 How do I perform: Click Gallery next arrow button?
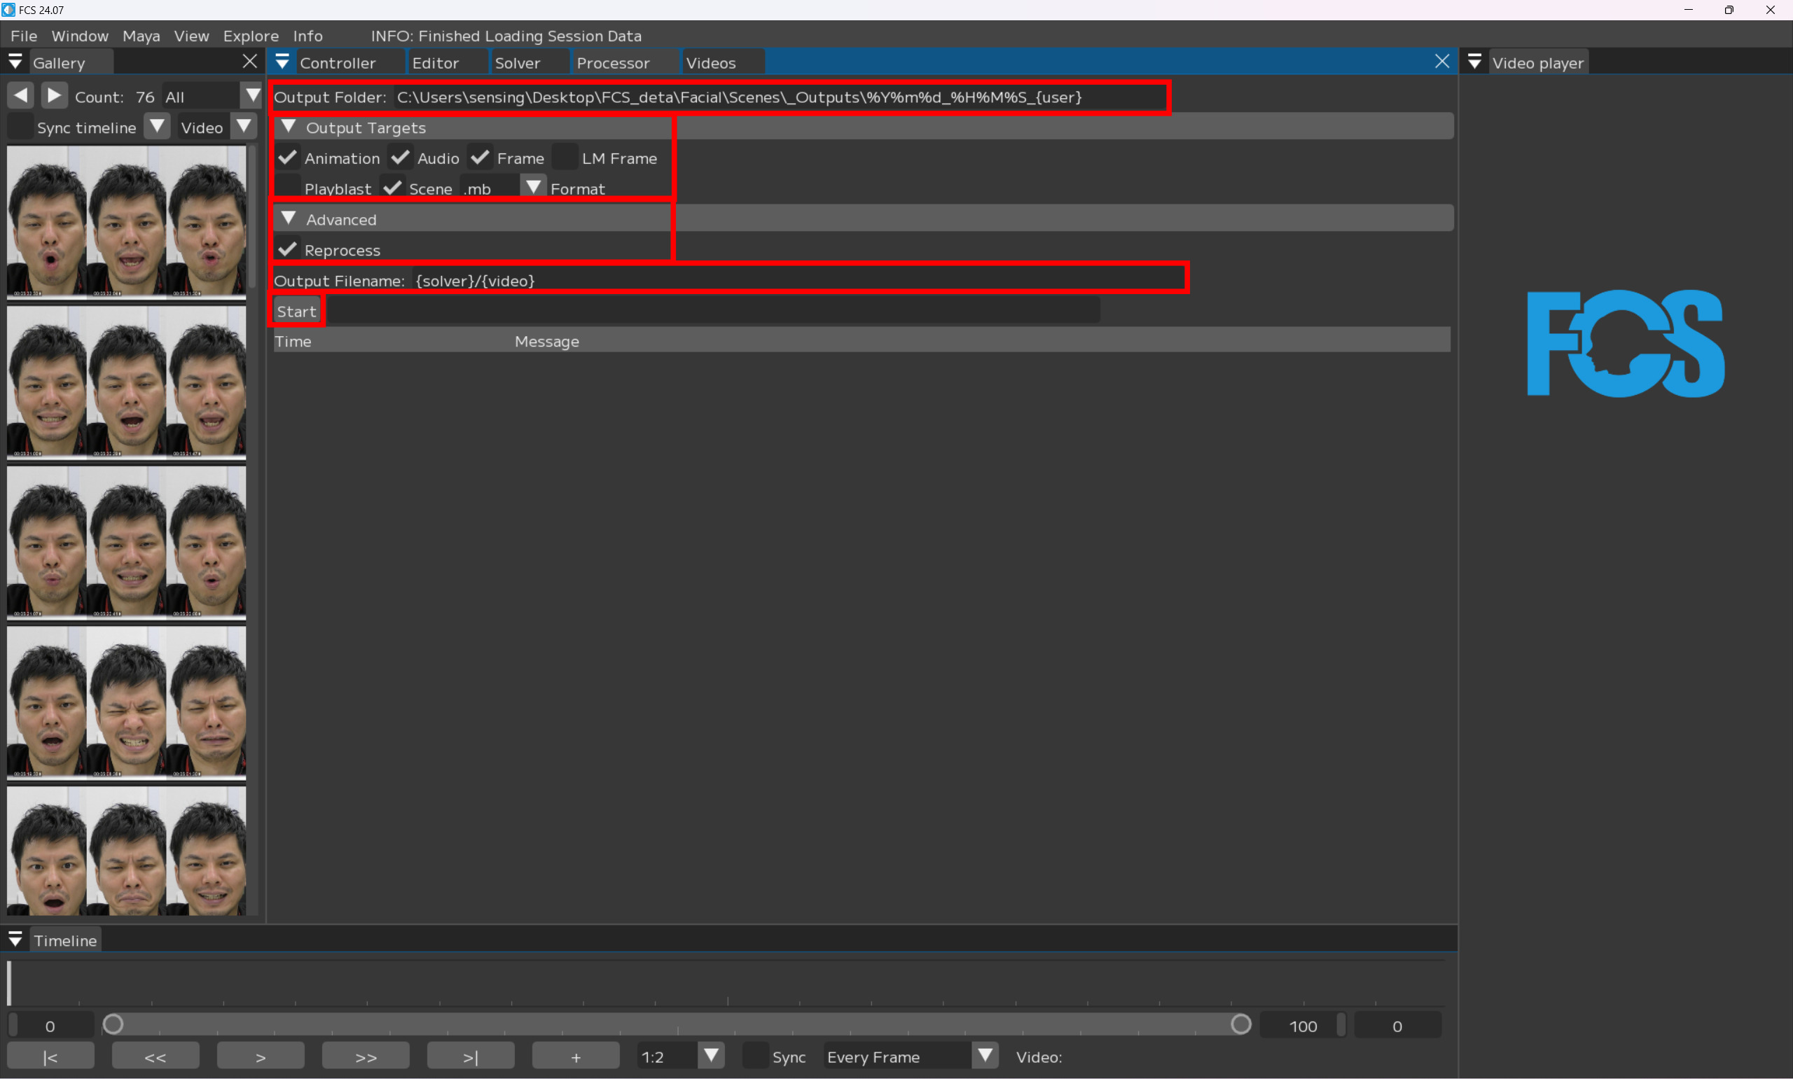point(54,95)
